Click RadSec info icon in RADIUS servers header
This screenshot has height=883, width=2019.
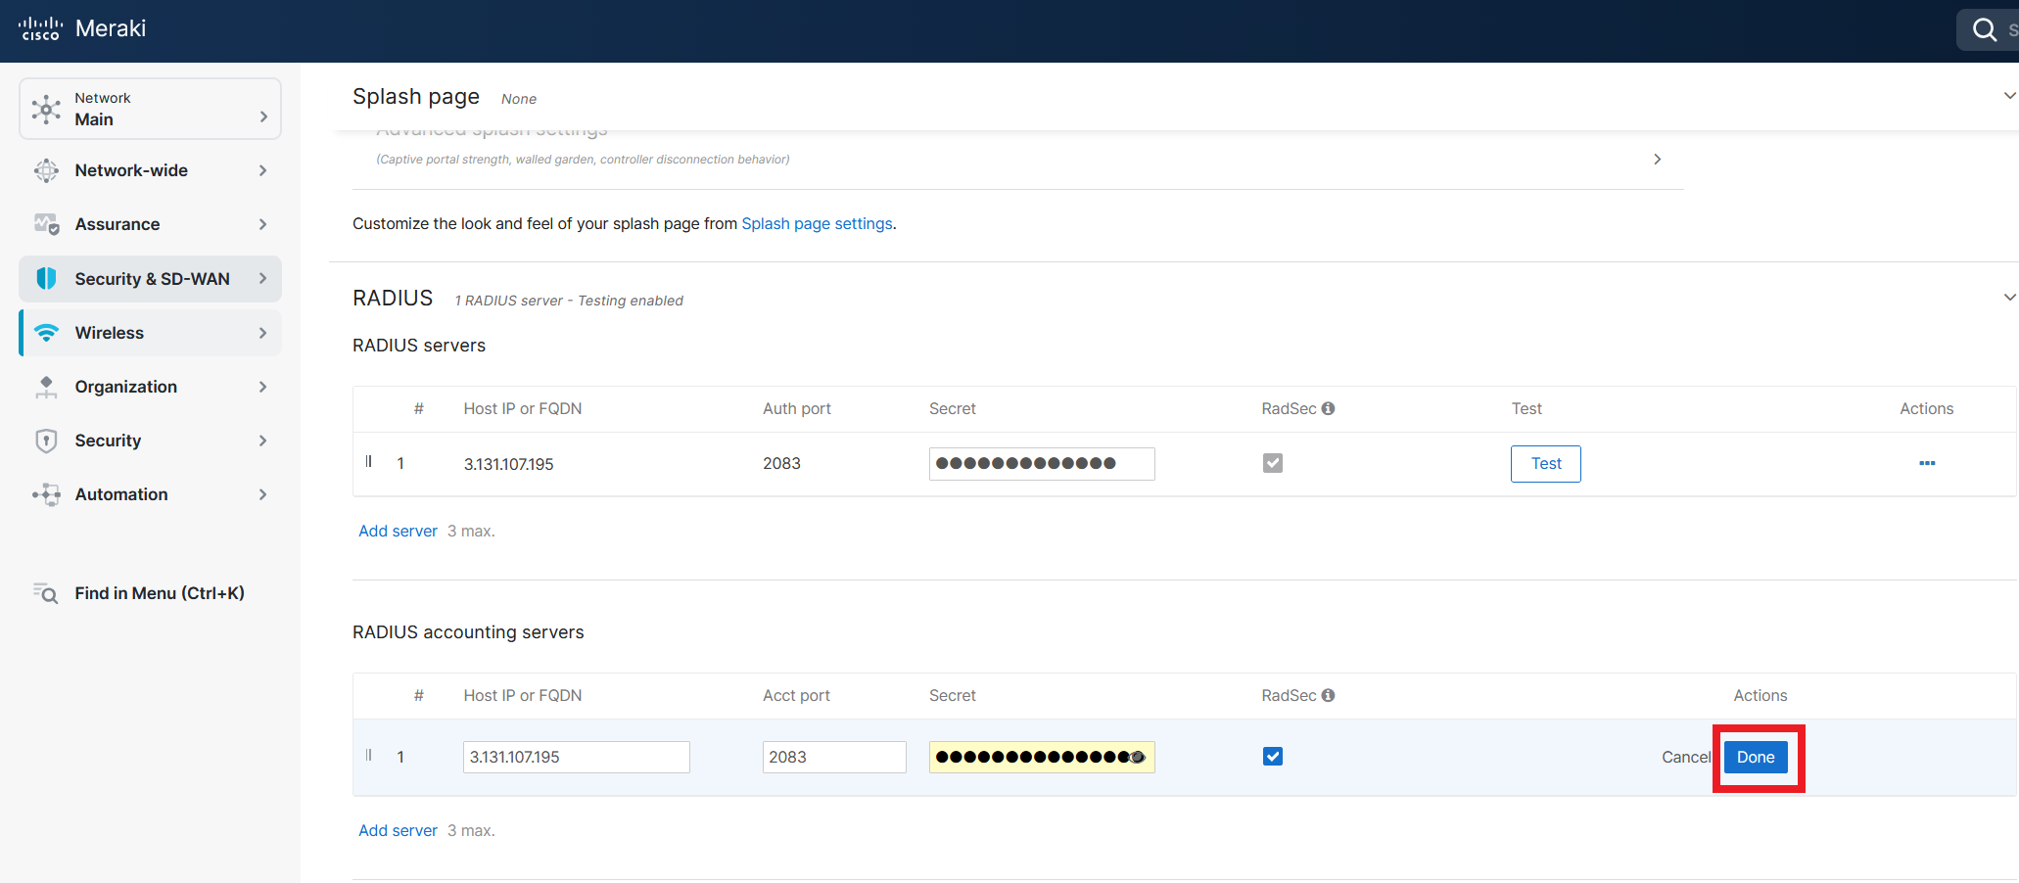1328,408
